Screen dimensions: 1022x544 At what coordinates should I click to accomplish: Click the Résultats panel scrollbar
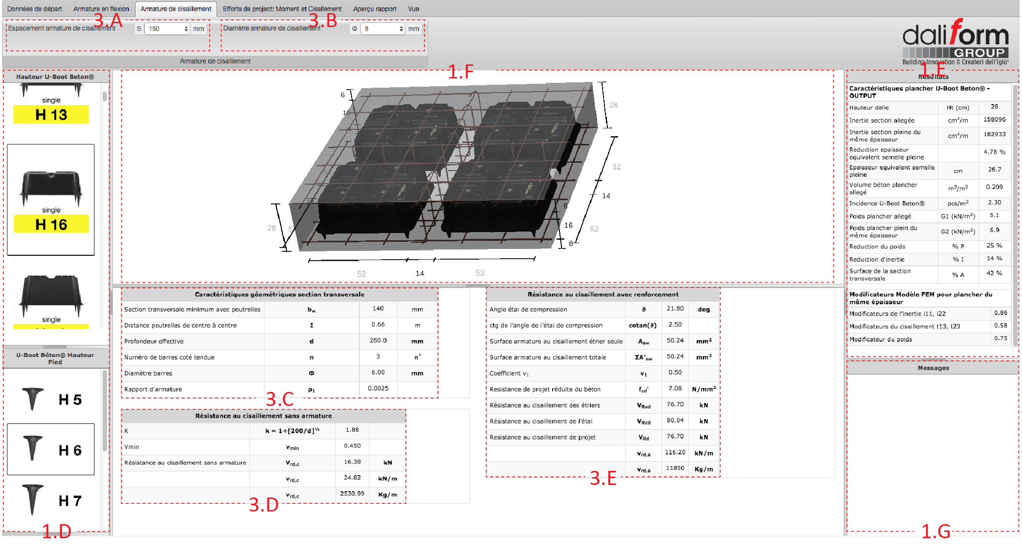click(1015, 216)
